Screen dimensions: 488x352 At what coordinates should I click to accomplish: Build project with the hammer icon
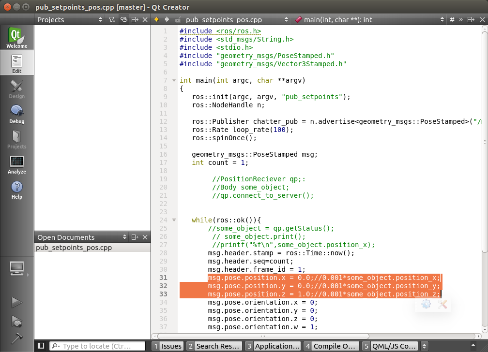17,338
